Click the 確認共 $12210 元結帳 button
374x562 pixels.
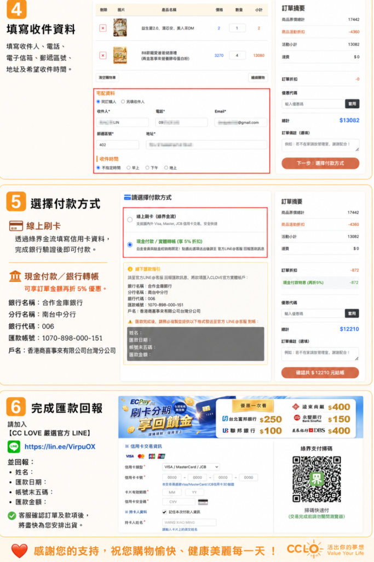[320, 373]
